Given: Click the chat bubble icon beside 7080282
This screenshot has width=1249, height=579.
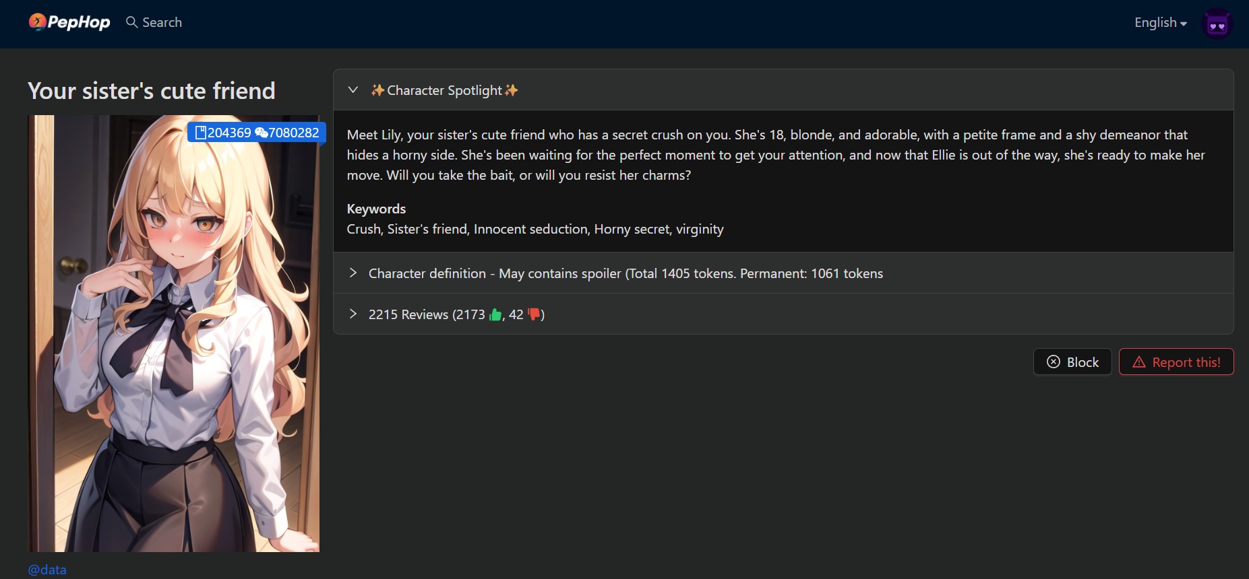Looking at the screenshot, I should pyautogui.click(x=262, y=133).
